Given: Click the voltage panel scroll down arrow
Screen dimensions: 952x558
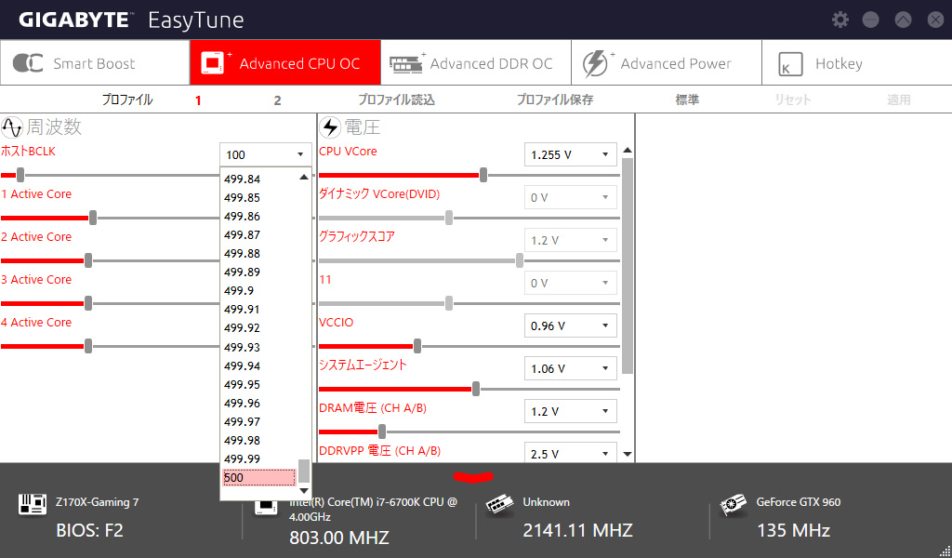Looking at the screenshot, I should tap(628, 454).
